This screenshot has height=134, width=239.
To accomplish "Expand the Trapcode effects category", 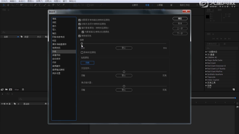I will click(x=206, y=77).
